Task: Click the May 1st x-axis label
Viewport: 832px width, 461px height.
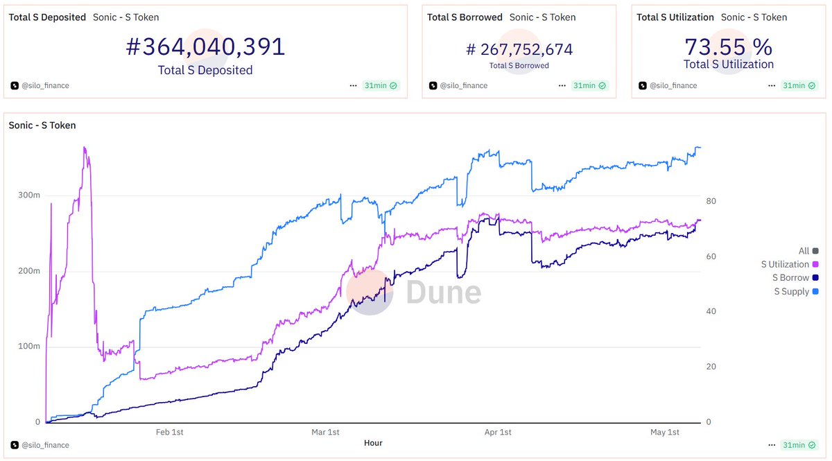Action: click(665, 433)
